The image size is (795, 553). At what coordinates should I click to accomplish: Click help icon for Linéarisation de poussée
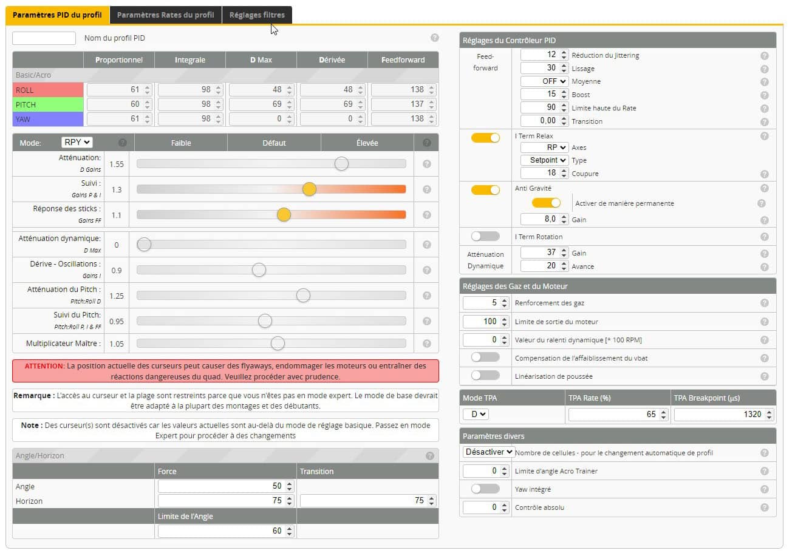coord(764,376)
